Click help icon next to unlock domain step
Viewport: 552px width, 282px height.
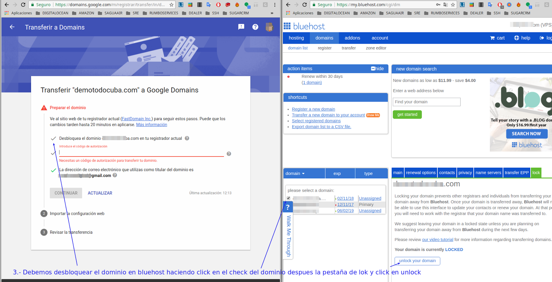tap(187, 138)
